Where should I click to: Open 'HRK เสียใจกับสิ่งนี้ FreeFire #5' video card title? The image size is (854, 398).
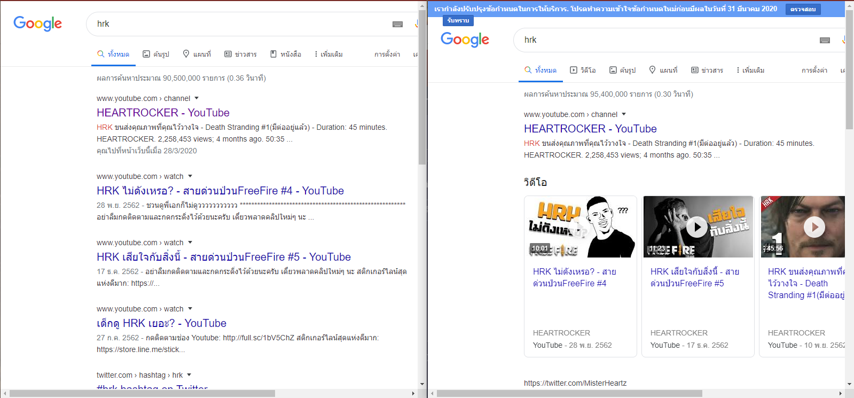click(x=695, y=277)
